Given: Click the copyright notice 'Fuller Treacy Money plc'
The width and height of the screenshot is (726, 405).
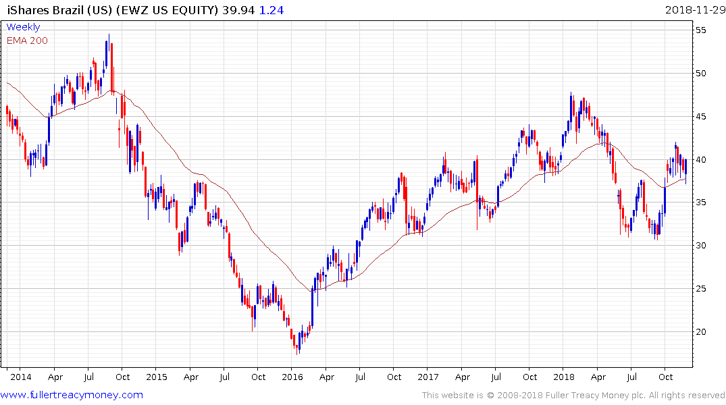Looking at the screenshot, I should [596, 396].
